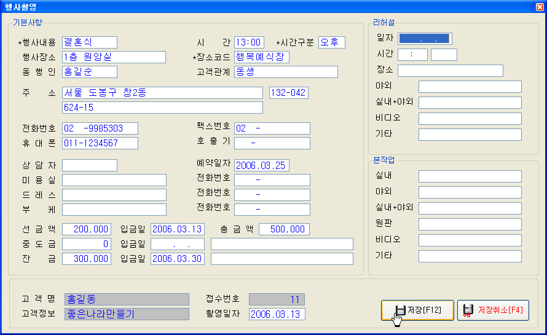
Task: Click the second 리허설 시간 field
Action: [444, 55]
